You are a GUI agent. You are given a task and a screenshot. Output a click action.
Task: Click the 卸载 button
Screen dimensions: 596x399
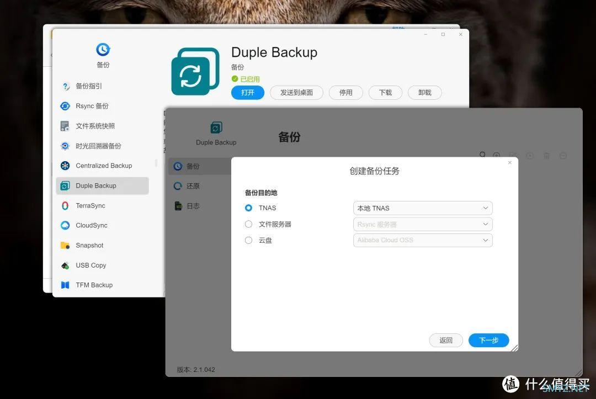click(x=424, y=93)
